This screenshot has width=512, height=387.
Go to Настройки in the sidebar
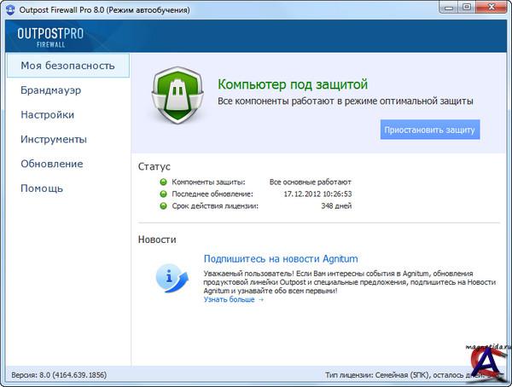[x=47, y=114]
